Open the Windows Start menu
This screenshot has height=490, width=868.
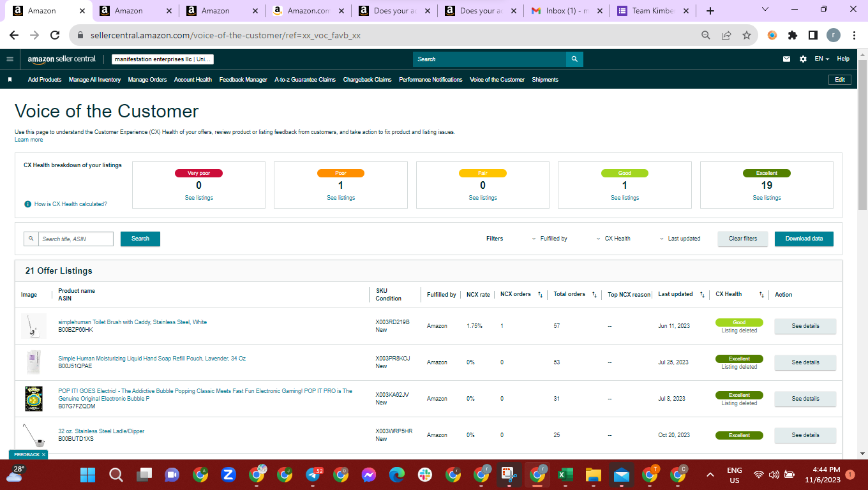click(x=87, y=475)
